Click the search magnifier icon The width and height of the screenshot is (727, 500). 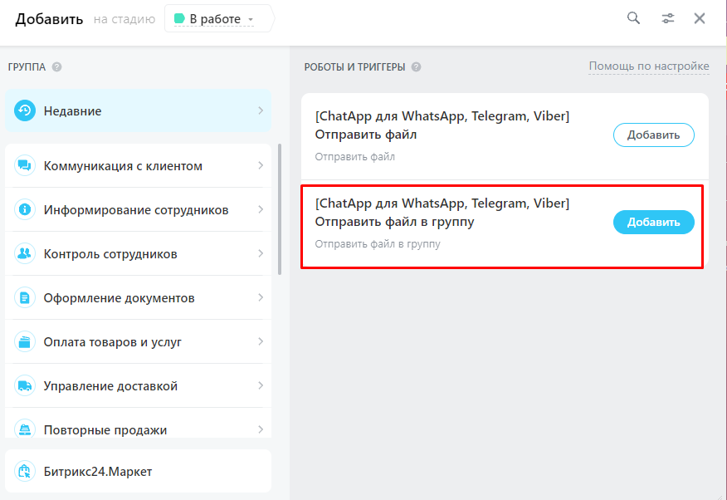pyautogui.click(x=633, y=18)
